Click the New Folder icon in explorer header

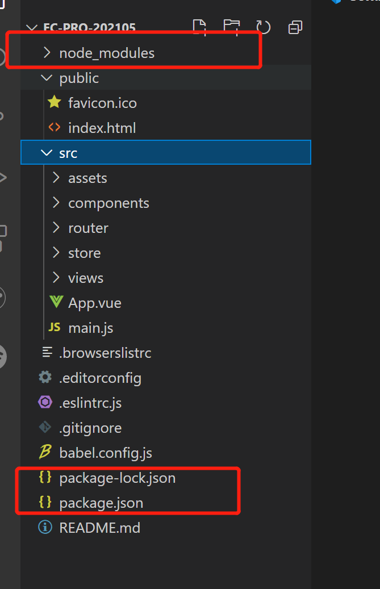pyautogui.click(x=231, y=27)
